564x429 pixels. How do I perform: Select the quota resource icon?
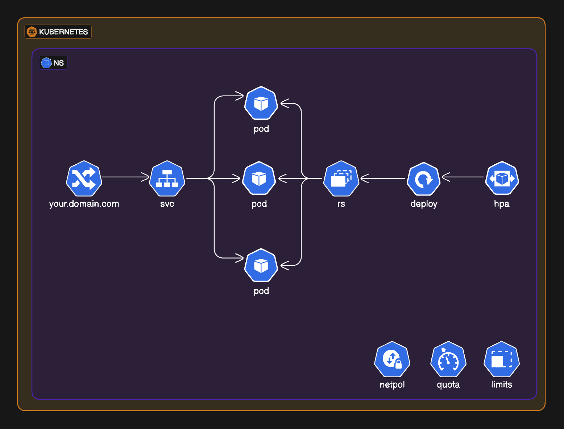[x=448, y=360]
